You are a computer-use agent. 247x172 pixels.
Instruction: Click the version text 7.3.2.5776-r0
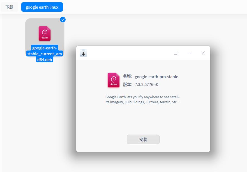click(x=147, y=85)
